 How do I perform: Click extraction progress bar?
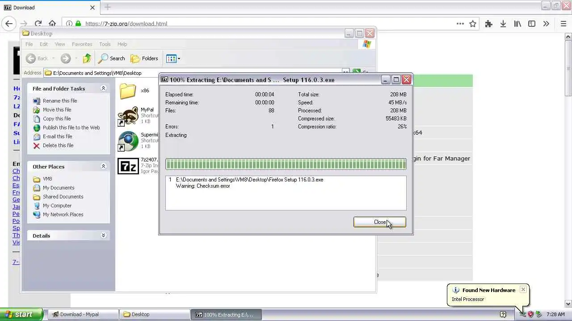coord(286,164)
